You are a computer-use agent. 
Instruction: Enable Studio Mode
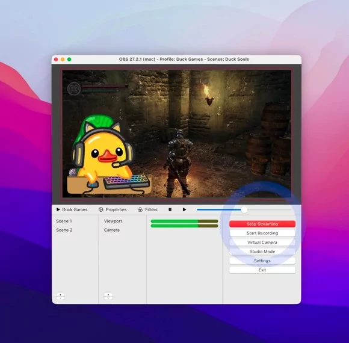262,252
